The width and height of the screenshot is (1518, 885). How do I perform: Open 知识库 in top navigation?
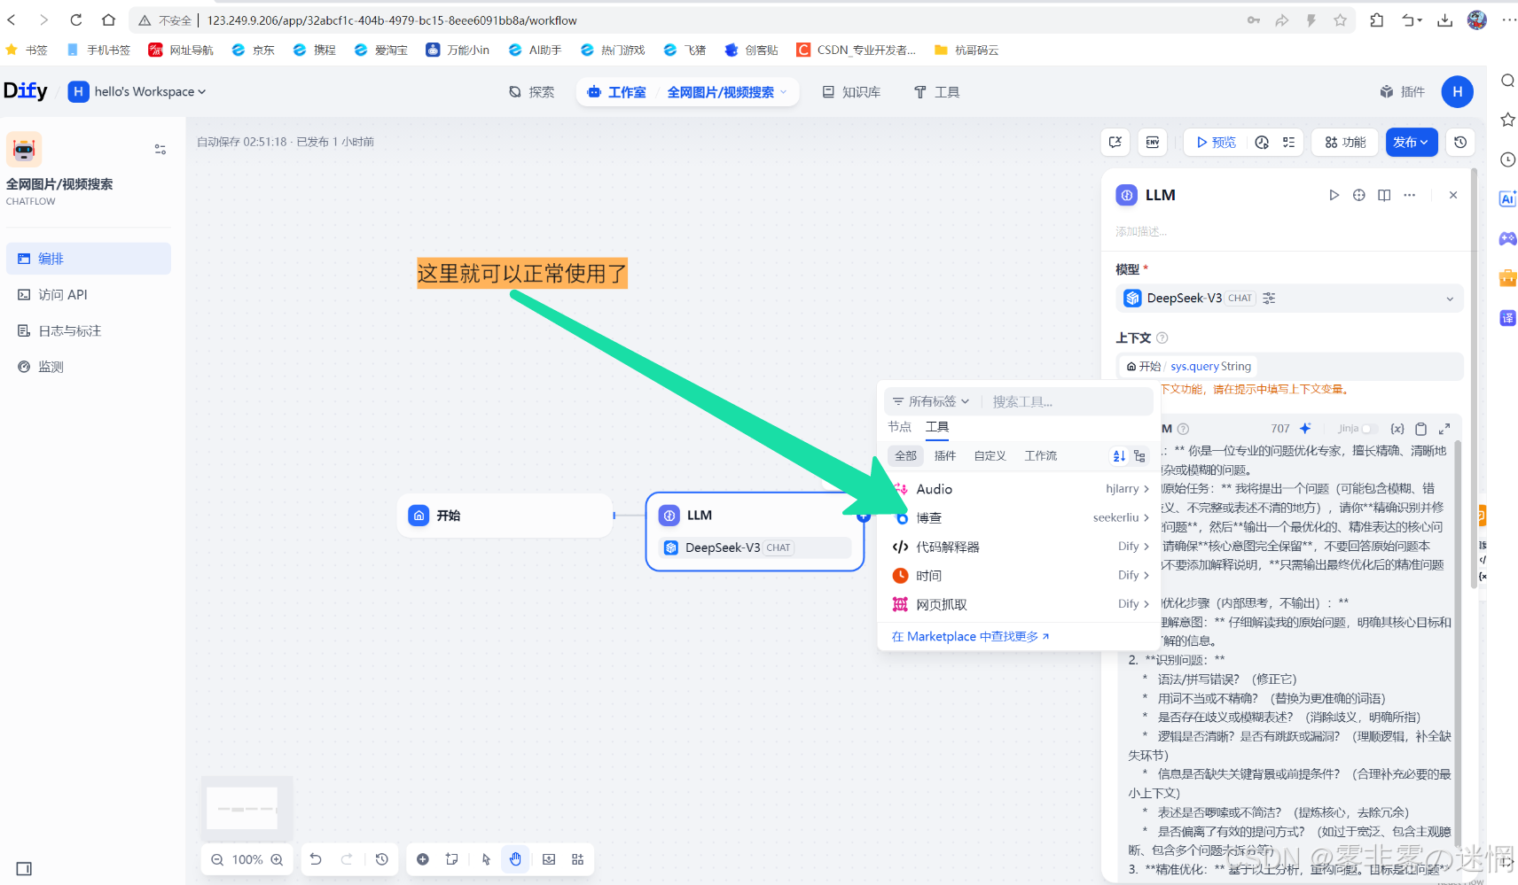coord(851,92)
